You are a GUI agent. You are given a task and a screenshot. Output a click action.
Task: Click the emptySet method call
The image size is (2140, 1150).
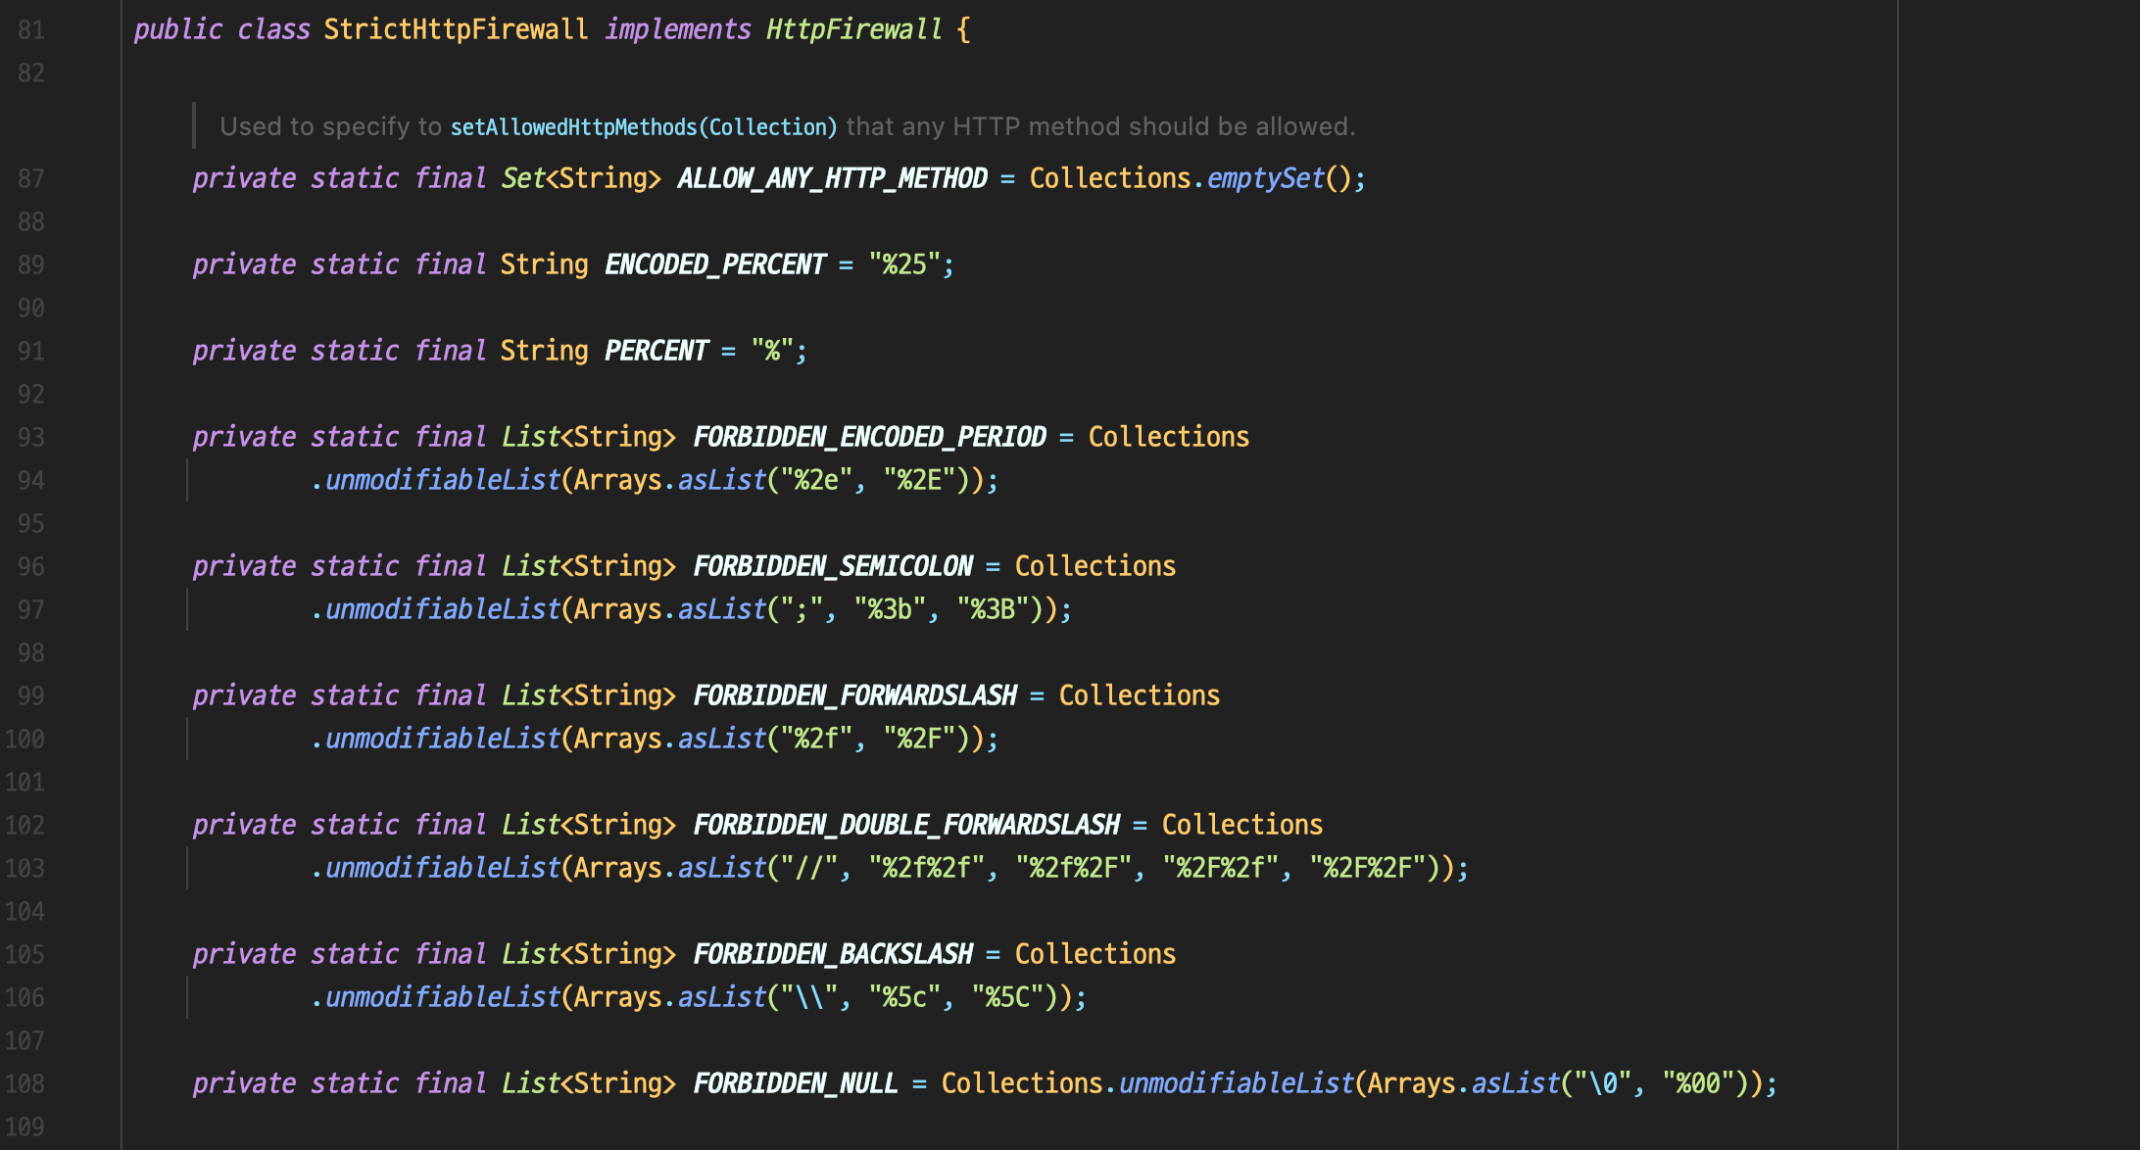click(x=1266, y=178)
